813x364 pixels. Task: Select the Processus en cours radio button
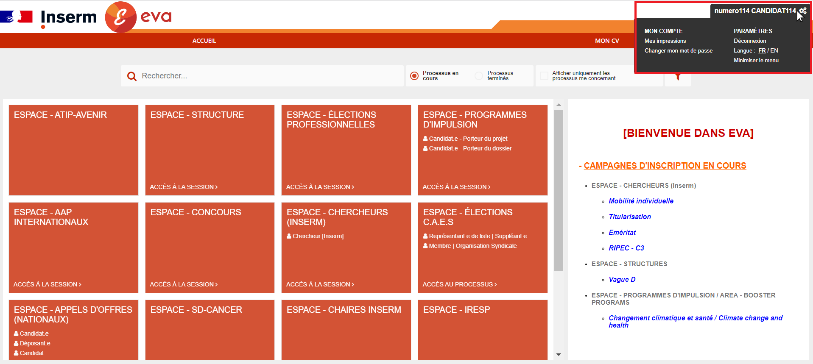coord(414,76)
